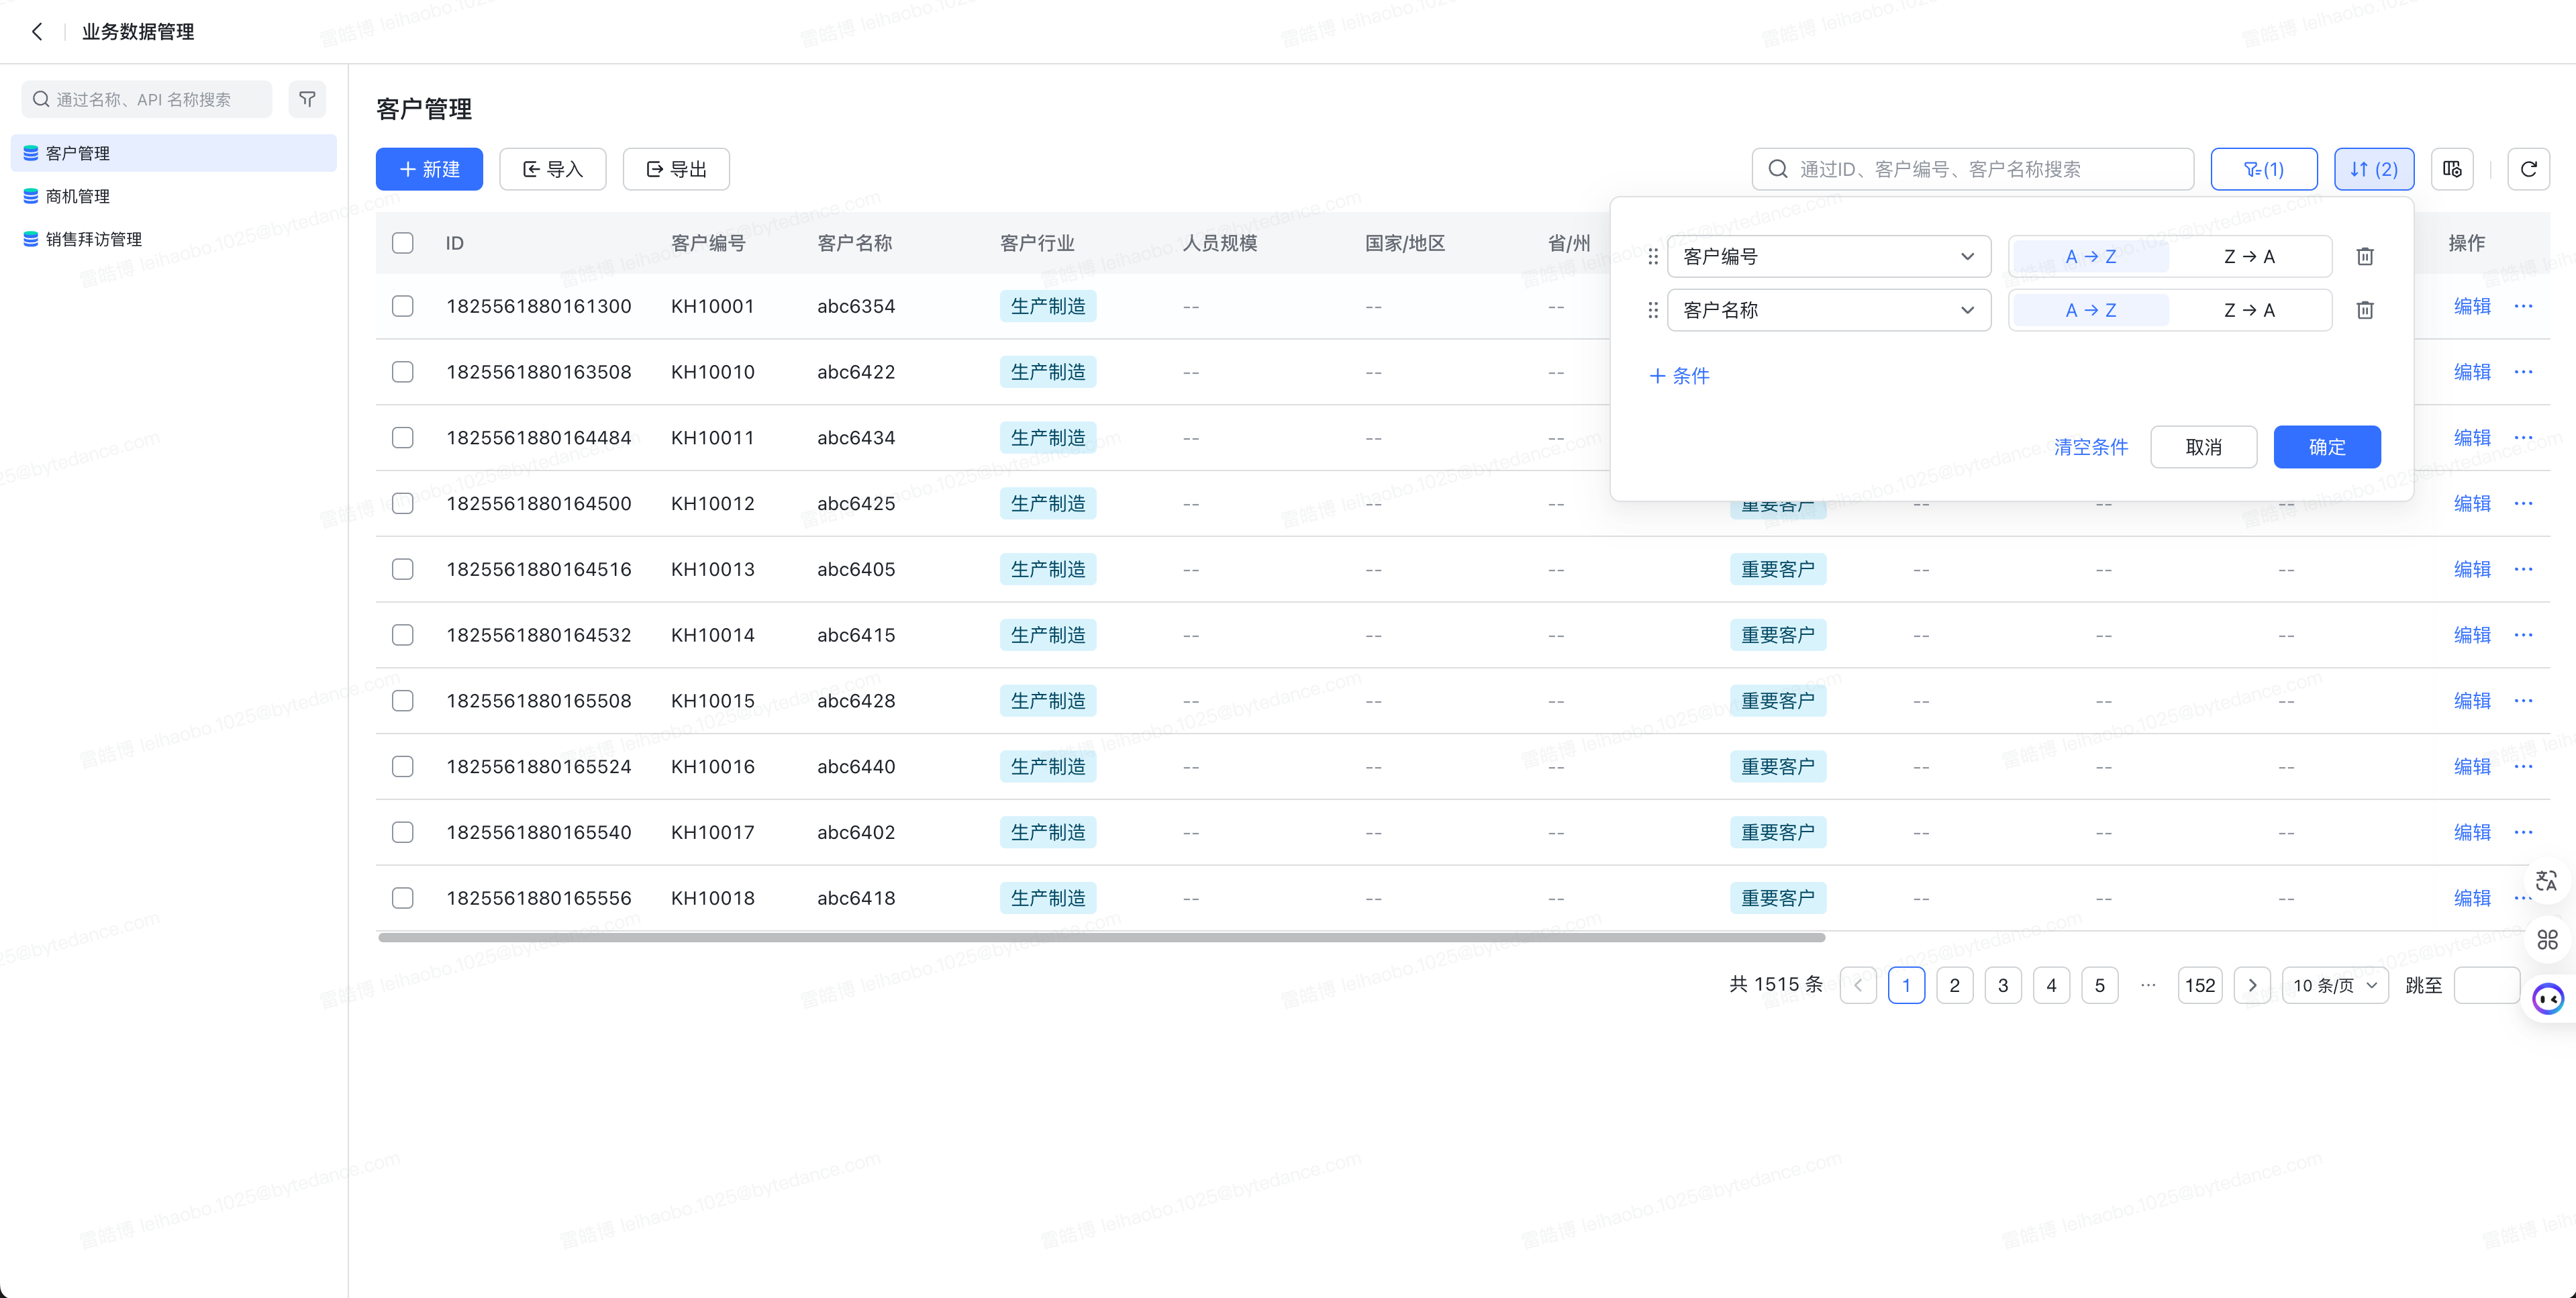The height and width of the screenshot is (1298, 2576).
Task: Click the refresh table icon
Action: pyautogui.click(x=2528, y=169)
